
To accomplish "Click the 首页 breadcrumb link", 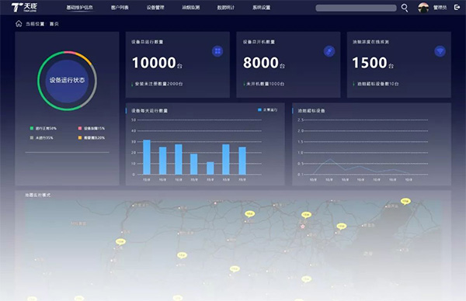I will click(x=54, y=24).
